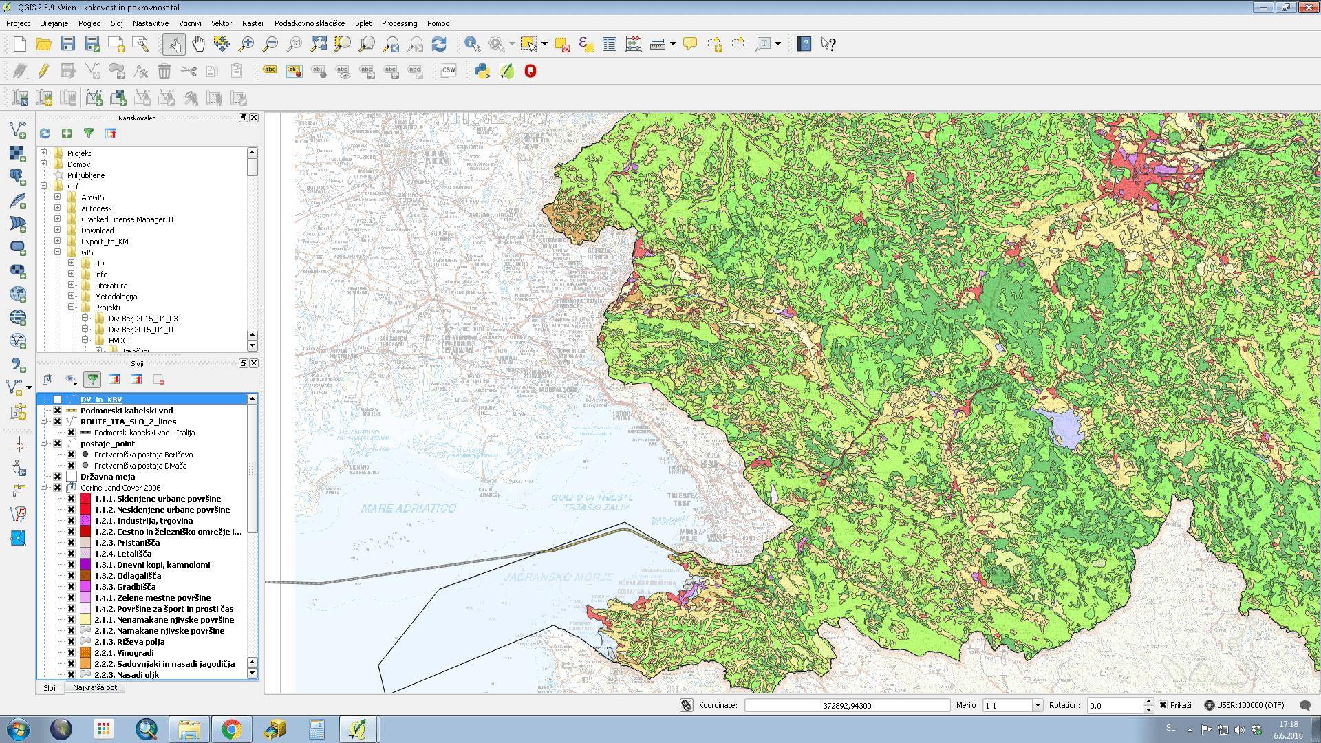Expand the ArcGIS folder in browser

click(x=58, y=197)
